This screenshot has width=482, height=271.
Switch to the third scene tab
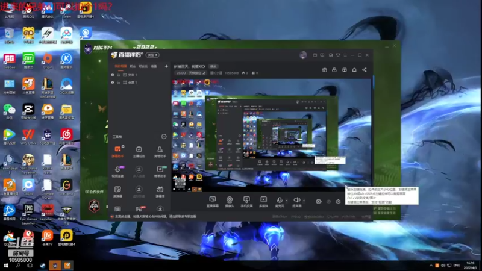tap(143, 66)
